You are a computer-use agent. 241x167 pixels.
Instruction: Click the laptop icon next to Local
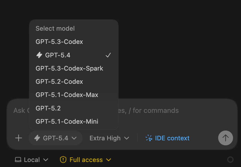tap(18, 160)
